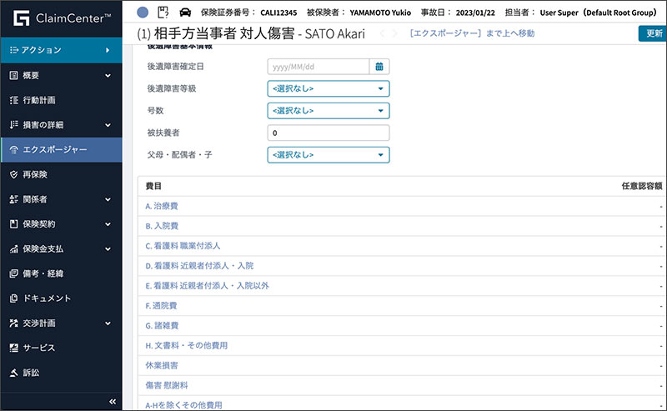Go to next exposure arrow
Image resolution: width=667 pixels, height=411 pixels.
click(397, 33)
